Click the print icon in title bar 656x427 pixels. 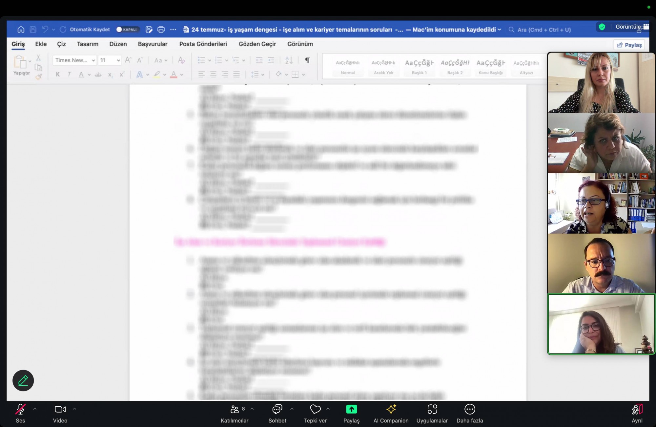161,30
